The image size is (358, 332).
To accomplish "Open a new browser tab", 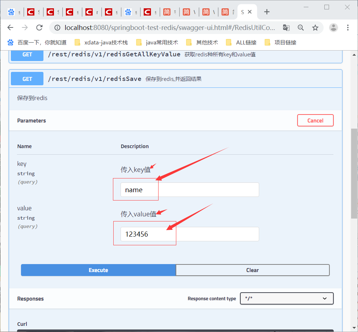I will click(267, 12).
